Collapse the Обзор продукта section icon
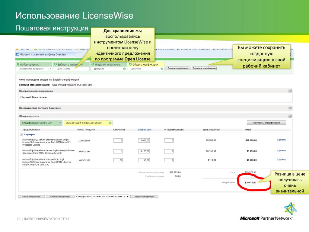Viewport: 309px width, 232px height. pyautogui.click(x=290, y=116)
